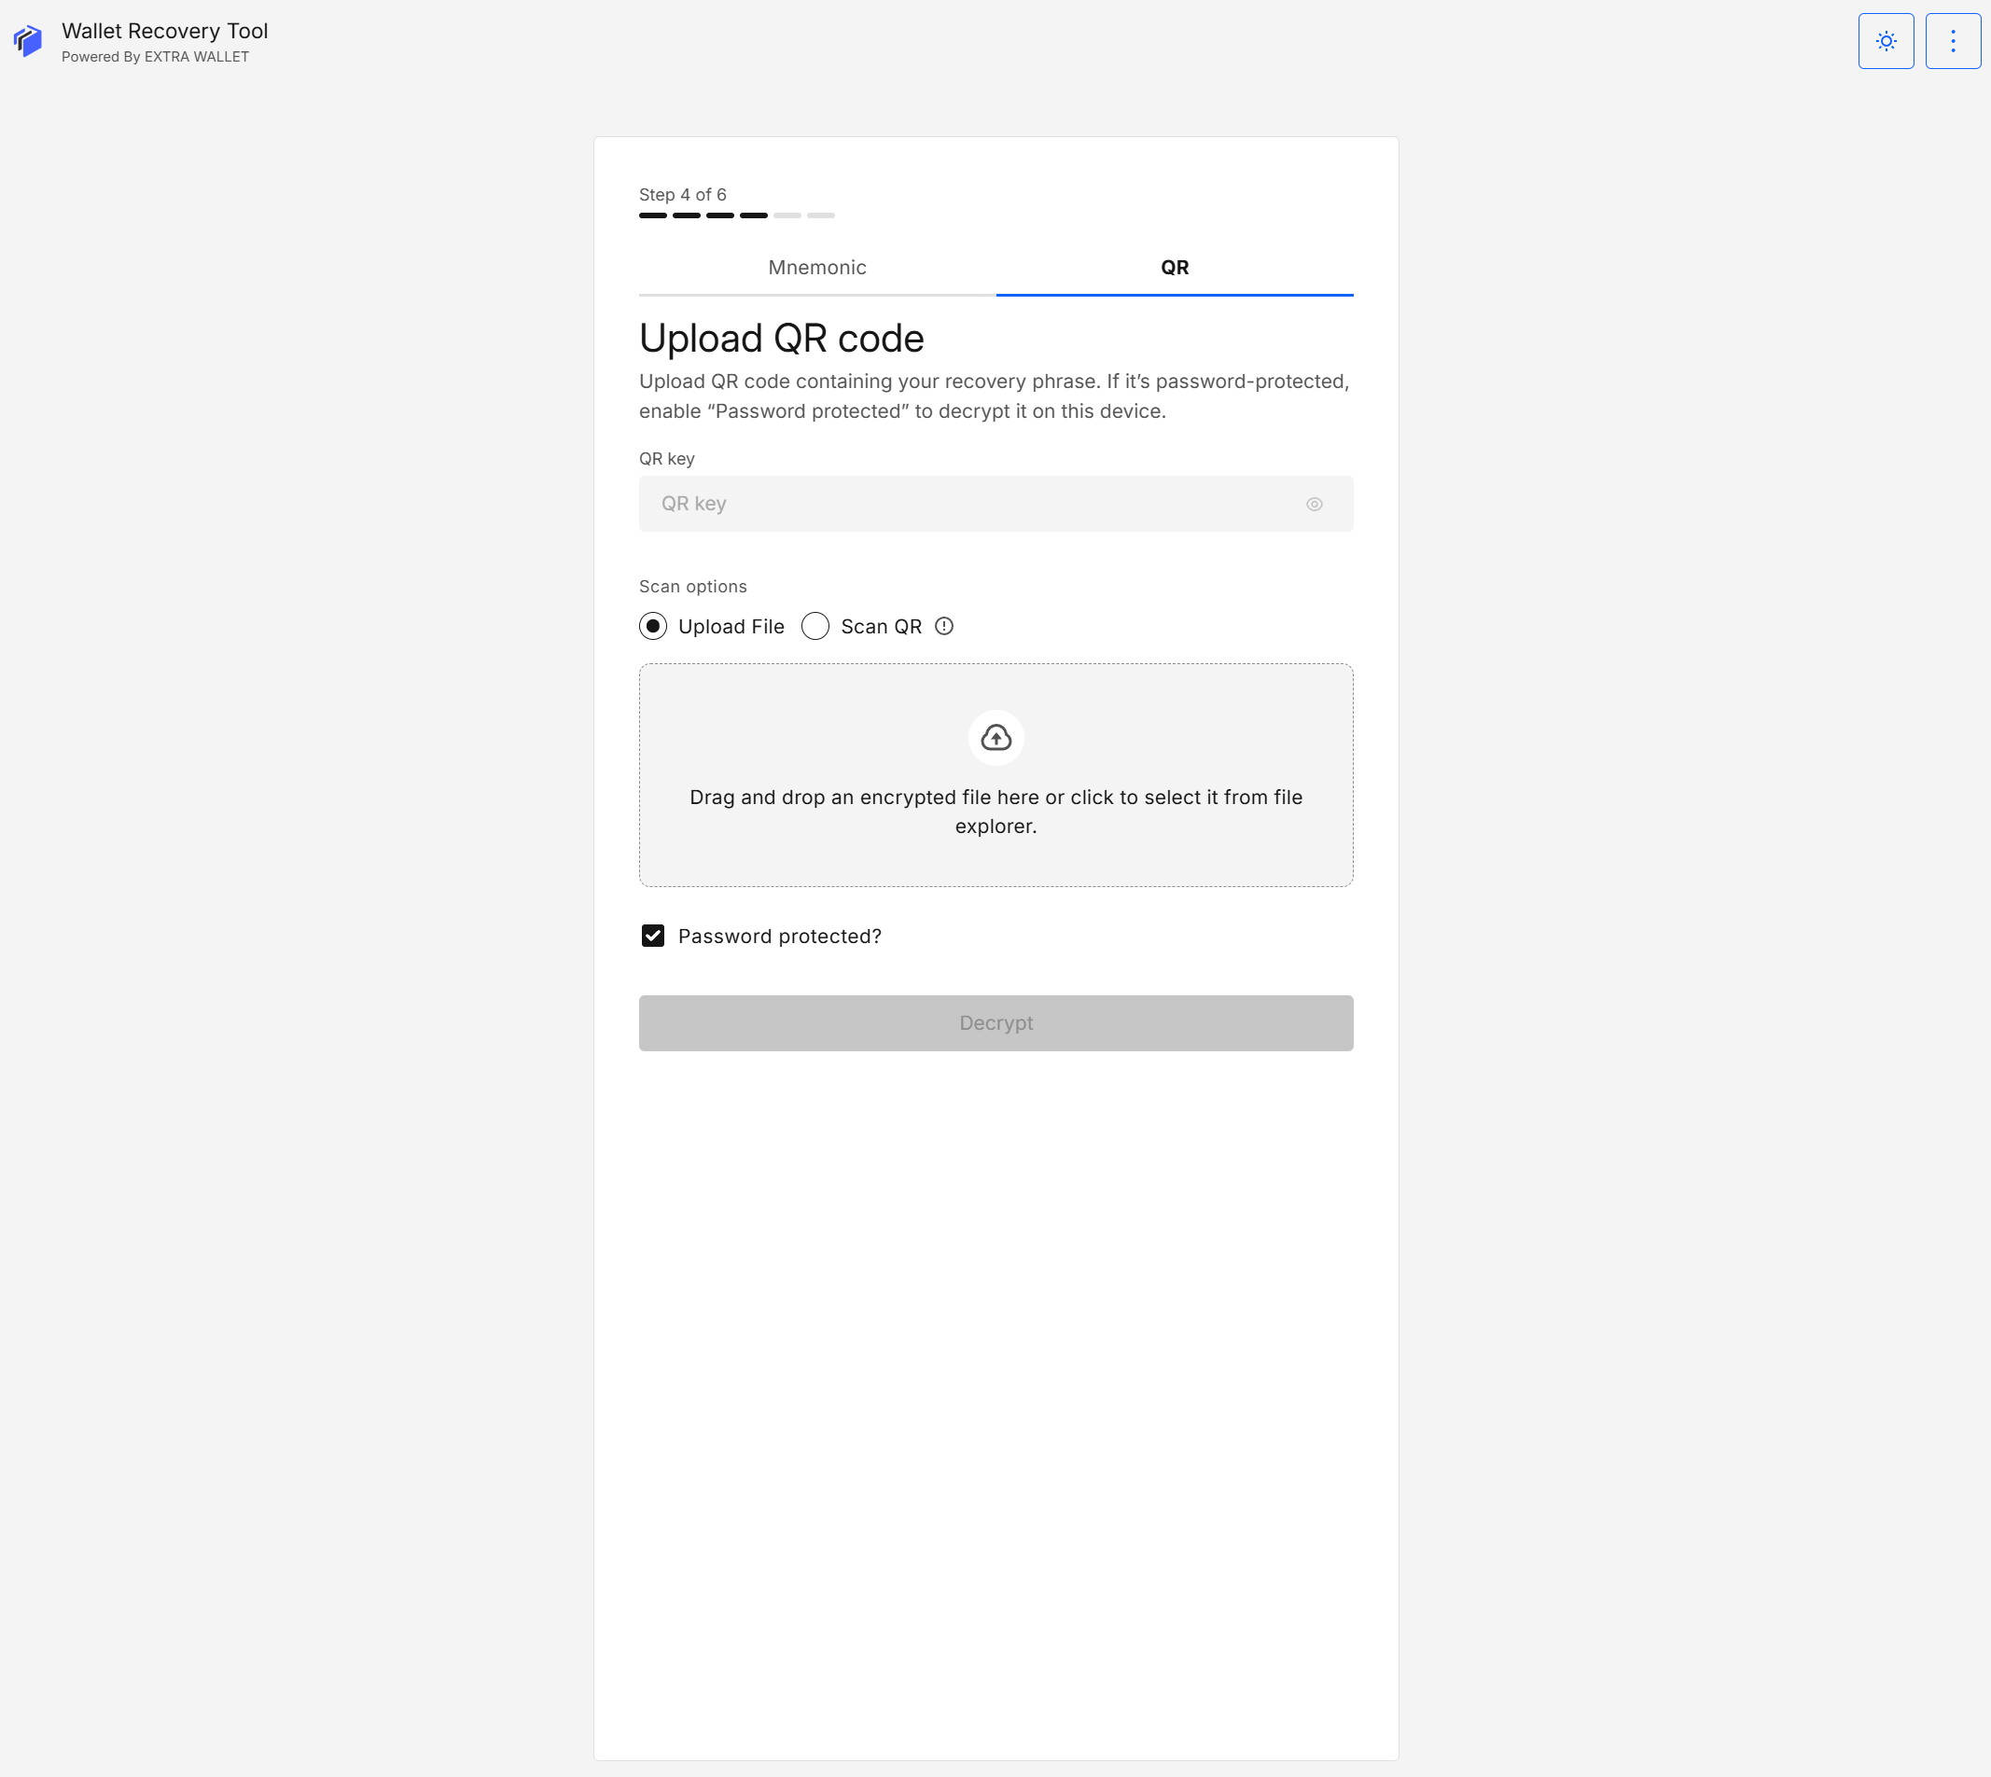Click Powered By EXTRA WALLET text
The width and height of the screenshot is (1991, 1777).
(154, 57)
